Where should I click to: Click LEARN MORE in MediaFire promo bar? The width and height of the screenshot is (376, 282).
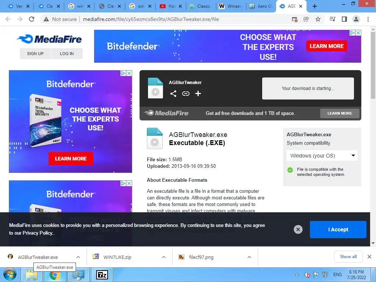(x=340, y=113)
